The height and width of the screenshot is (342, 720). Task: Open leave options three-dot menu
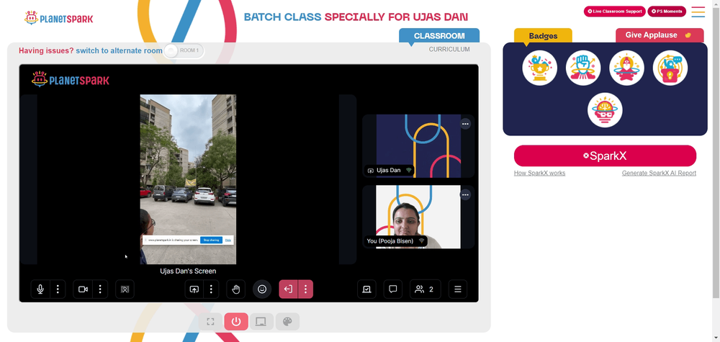(305, 289)
